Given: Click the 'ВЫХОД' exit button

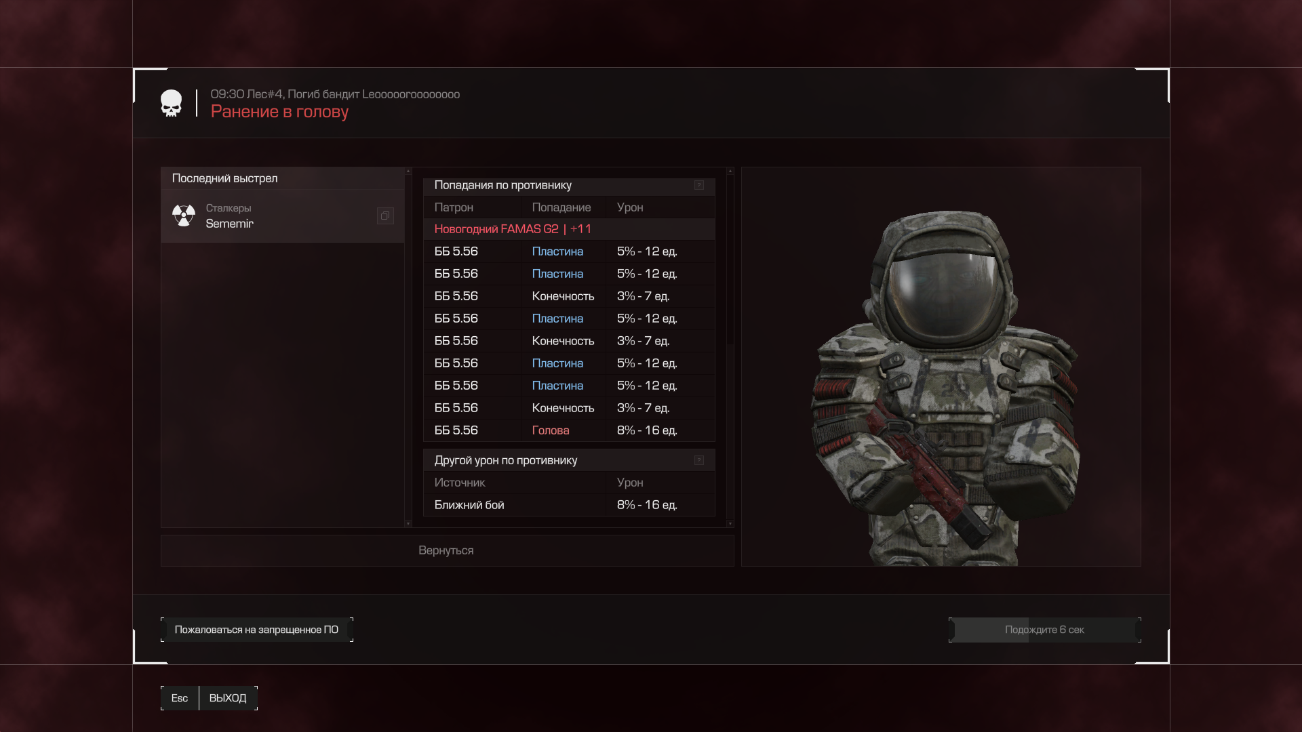Looking at the screenshot, I should pos(228,698).
